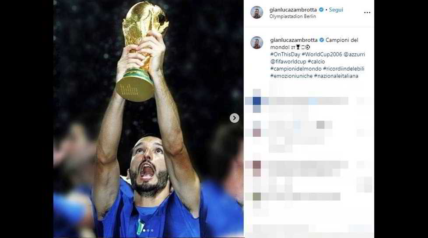The image size is (428, 238).
Task: Click the caption profile avatar thumbnail
Action: click(x=256, y=43)
